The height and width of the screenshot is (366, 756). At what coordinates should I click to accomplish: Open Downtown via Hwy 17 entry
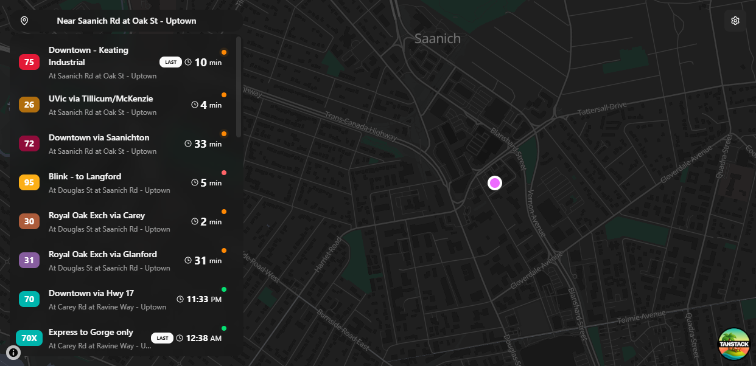pos(122,300)
